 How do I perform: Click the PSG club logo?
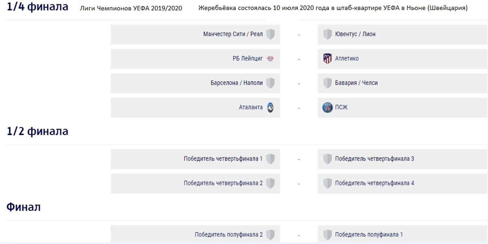(328, 107)
